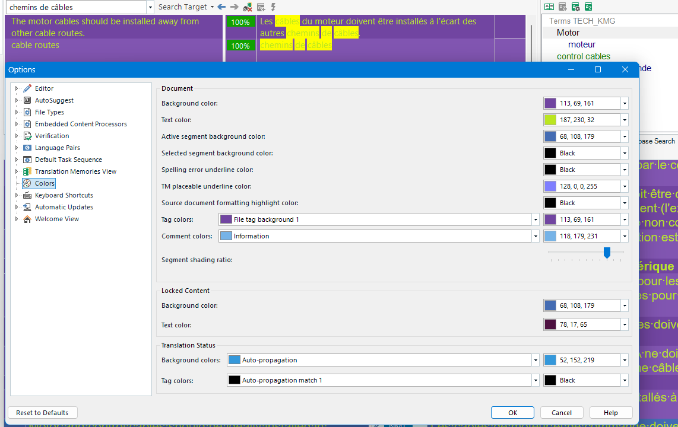
Task: Click Reset to Defaults button
Action: pyautogui.click(x=42, y=413)
